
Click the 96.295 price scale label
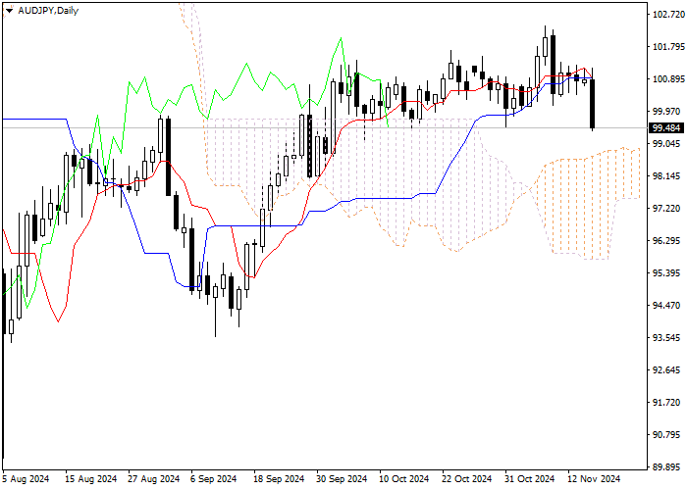[x=668, y=241]
